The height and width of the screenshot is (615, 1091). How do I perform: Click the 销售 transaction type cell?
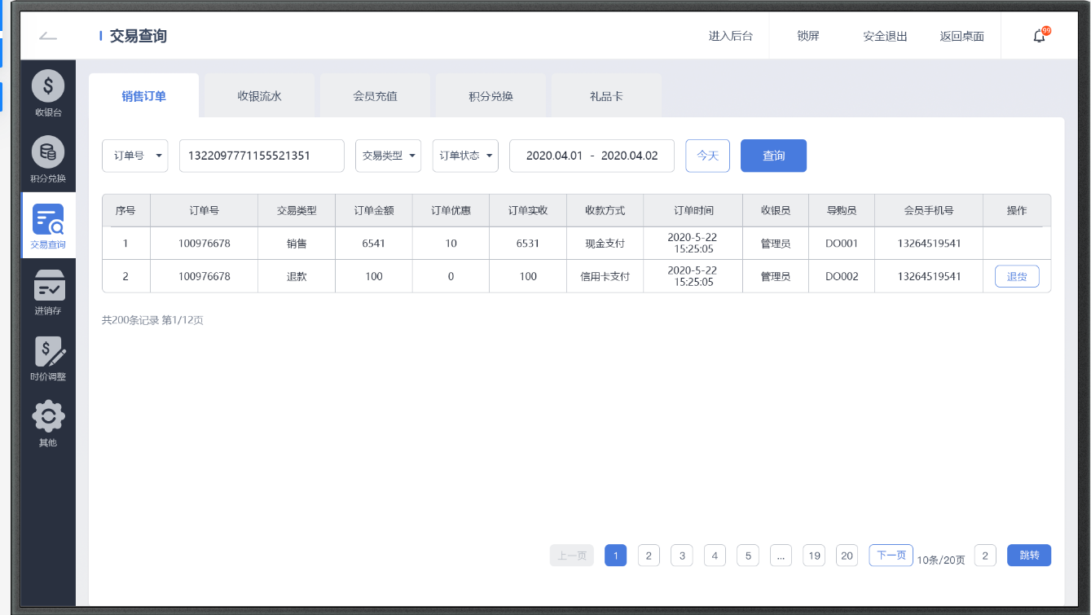[x=297, y=243]
